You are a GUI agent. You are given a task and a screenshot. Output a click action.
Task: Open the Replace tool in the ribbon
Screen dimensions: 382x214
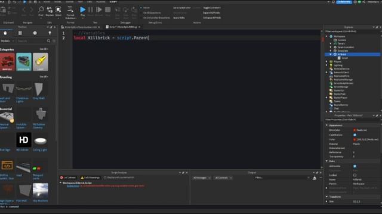pyautogui.click(x=50, y=11)
